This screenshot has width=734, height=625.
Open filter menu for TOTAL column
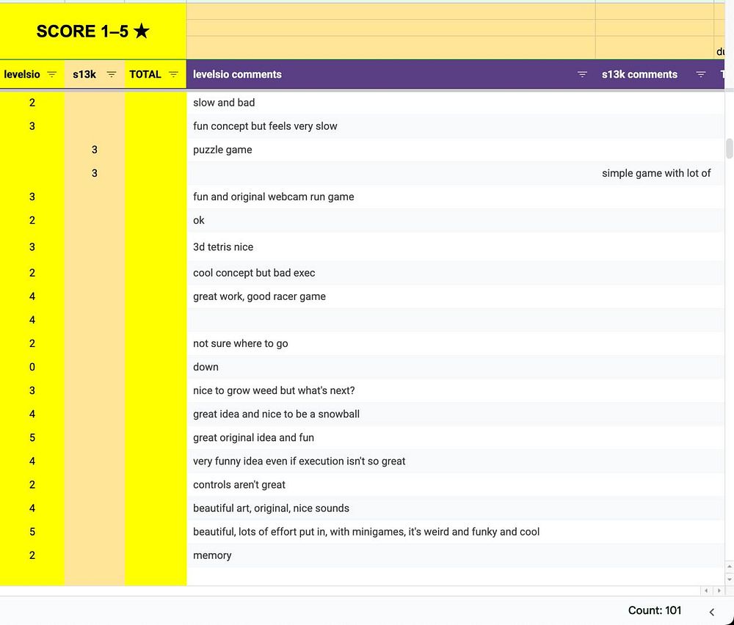pyautogui.click(x=173, y=74)
